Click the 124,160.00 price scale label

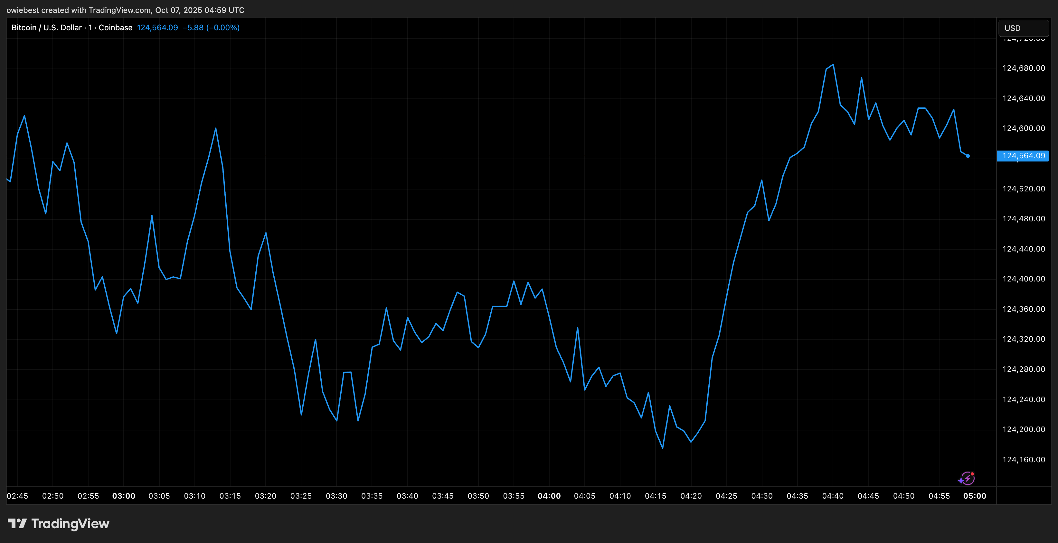coord(1024,460)
